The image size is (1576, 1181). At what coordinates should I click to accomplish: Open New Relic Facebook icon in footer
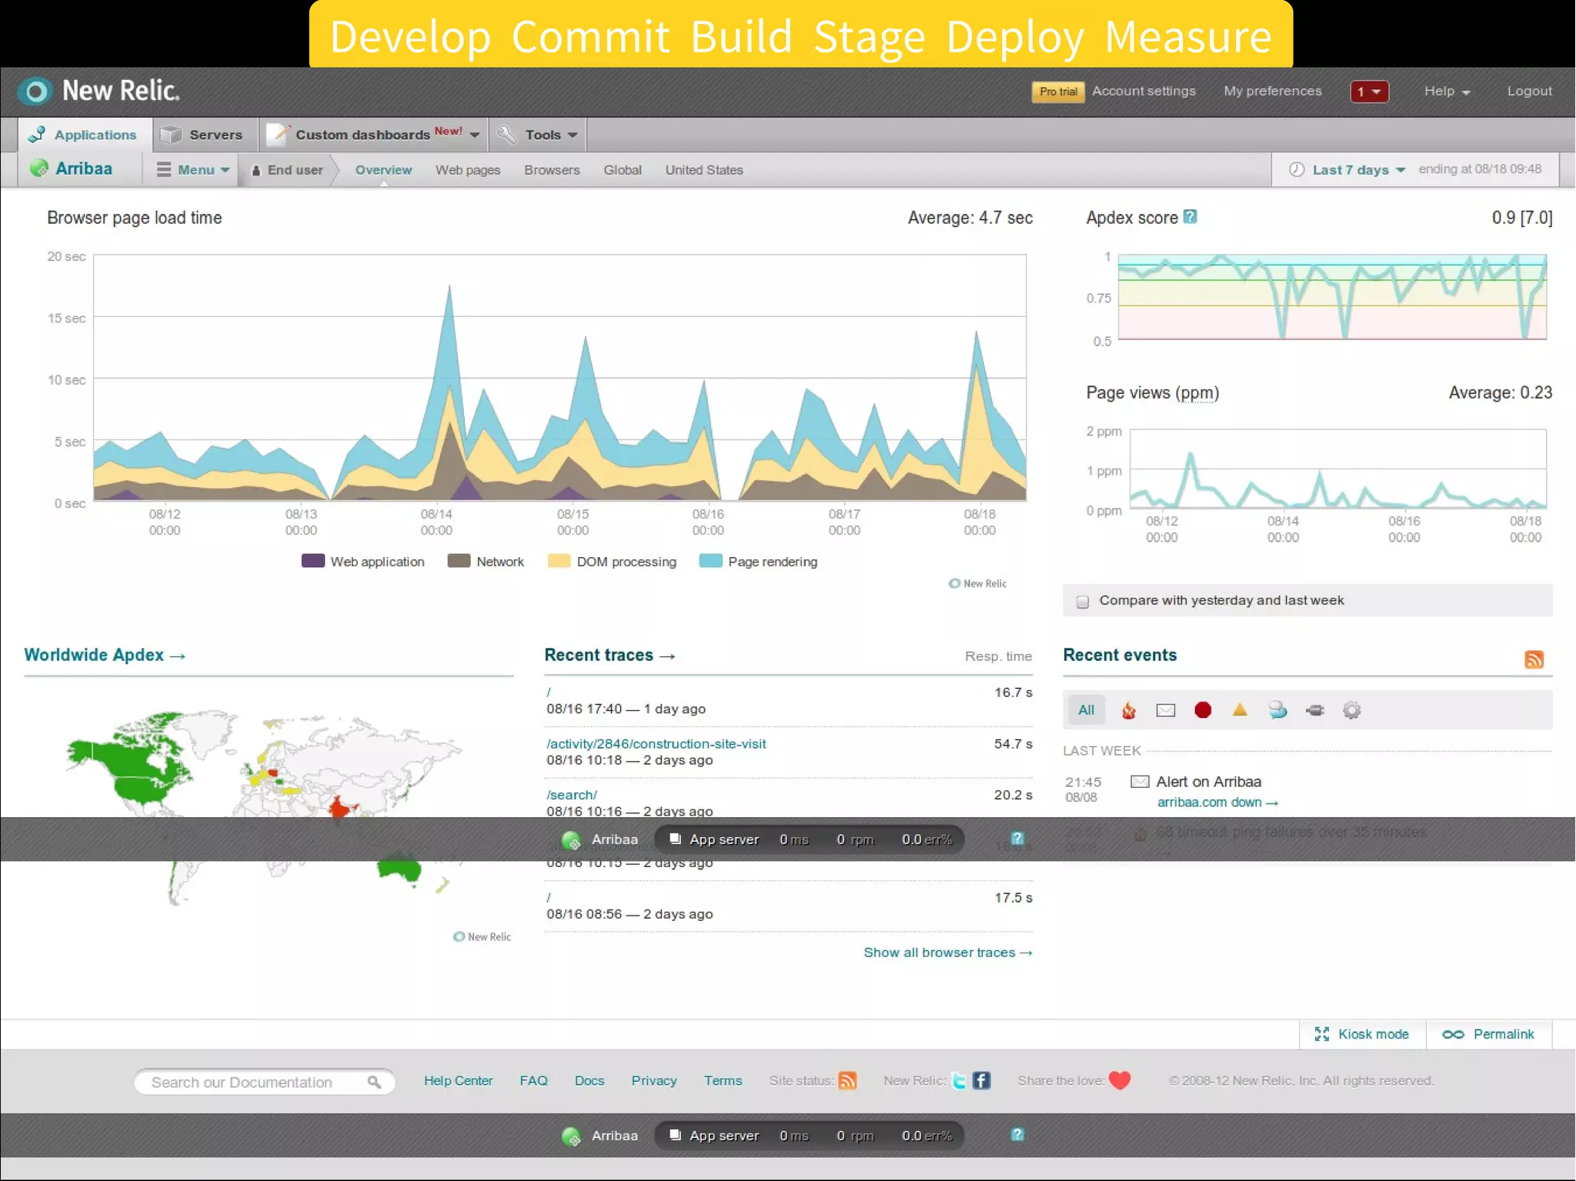pos(981,1080)
